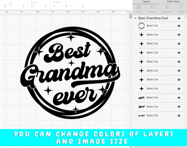Hide the circle ring layer with its eye icon
The image size is (187, 148).
pyautogui.click(x=179, y=26)
